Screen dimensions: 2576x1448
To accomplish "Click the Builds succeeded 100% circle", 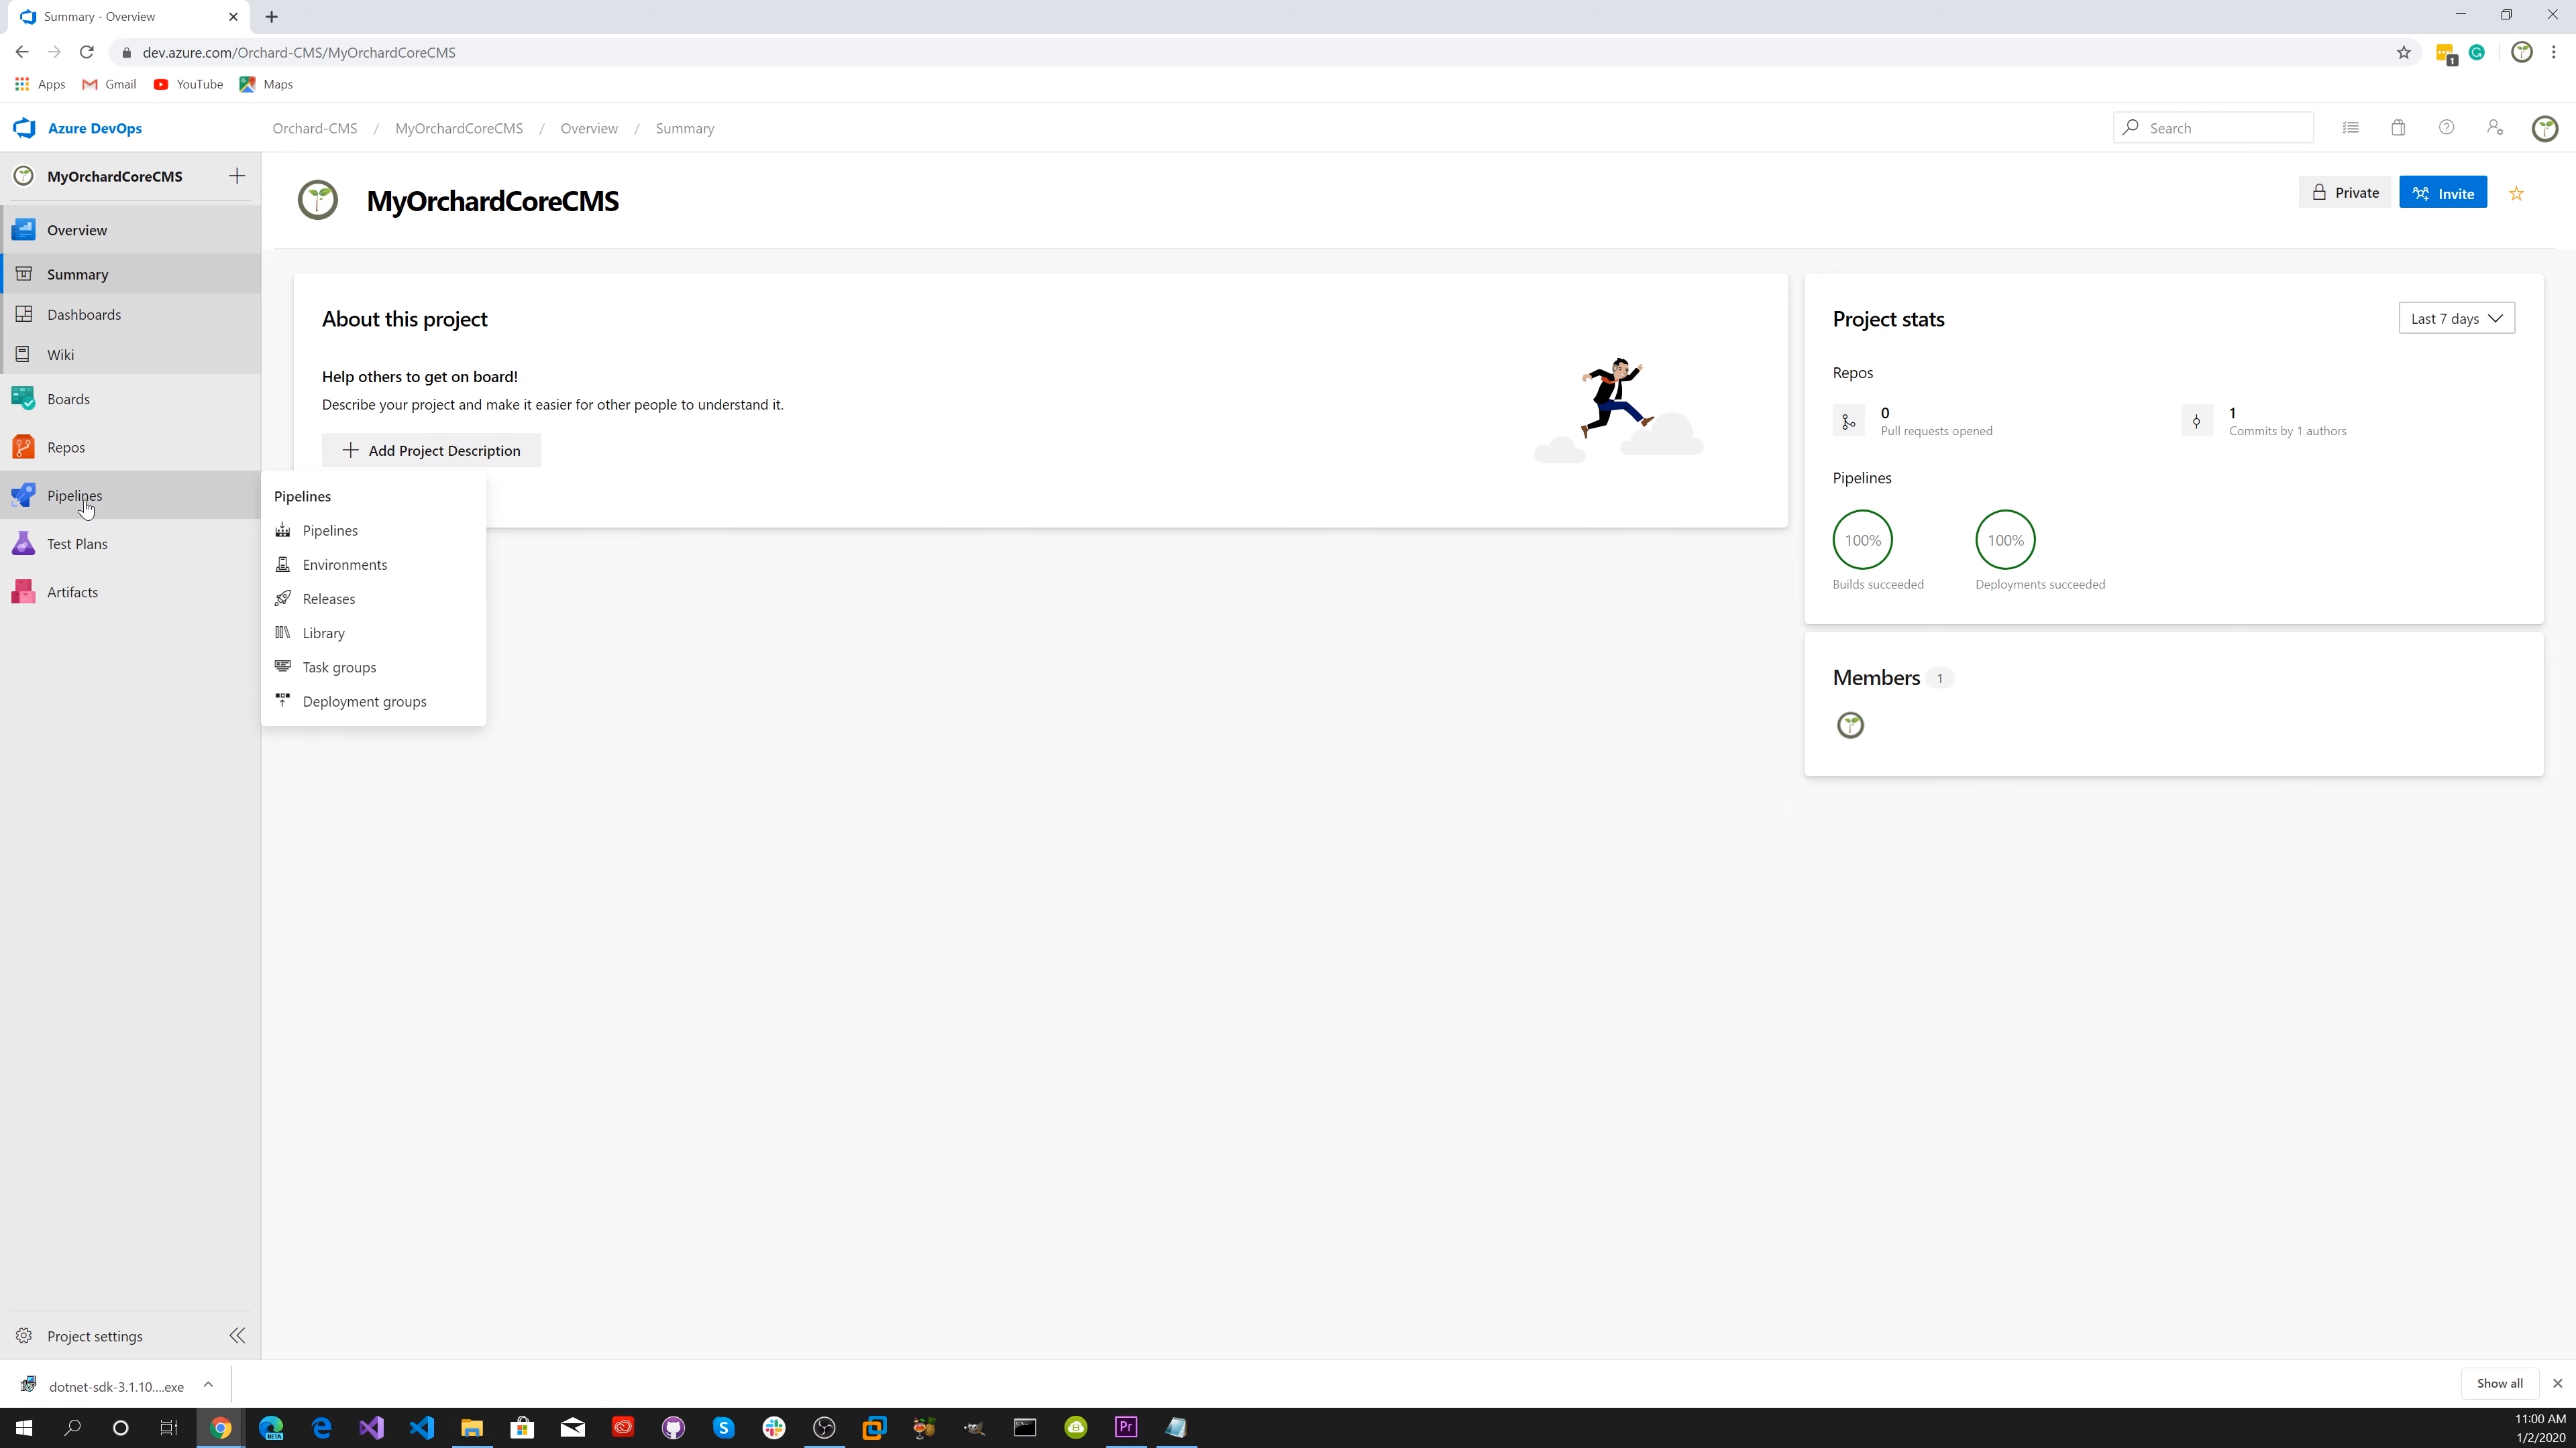I will tap(1863, 540).
